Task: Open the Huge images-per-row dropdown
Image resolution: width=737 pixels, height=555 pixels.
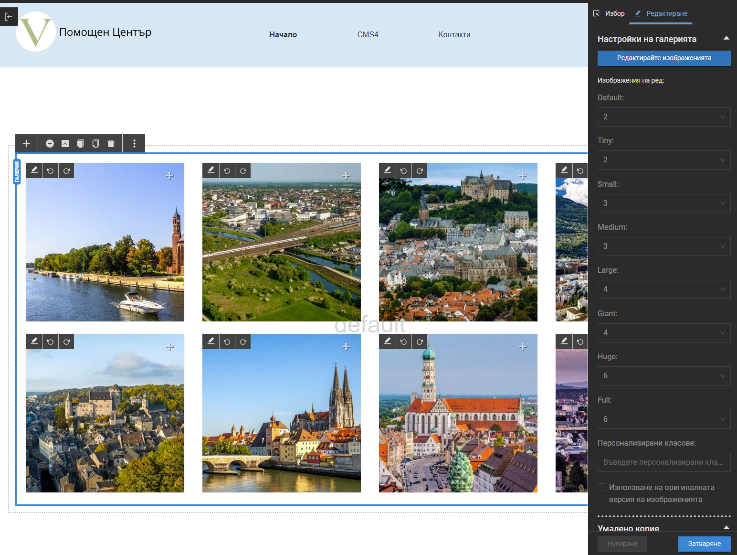Action: [663, 376]
